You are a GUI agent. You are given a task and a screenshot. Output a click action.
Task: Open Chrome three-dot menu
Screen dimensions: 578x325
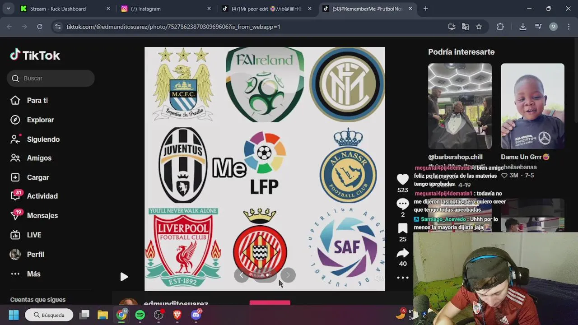[x=569, y=27]
